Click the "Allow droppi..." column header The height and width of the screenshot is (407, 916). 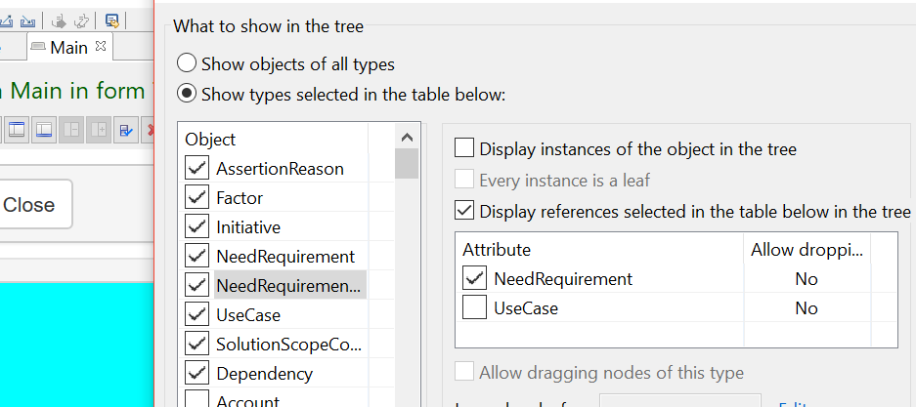click(807, 250)
